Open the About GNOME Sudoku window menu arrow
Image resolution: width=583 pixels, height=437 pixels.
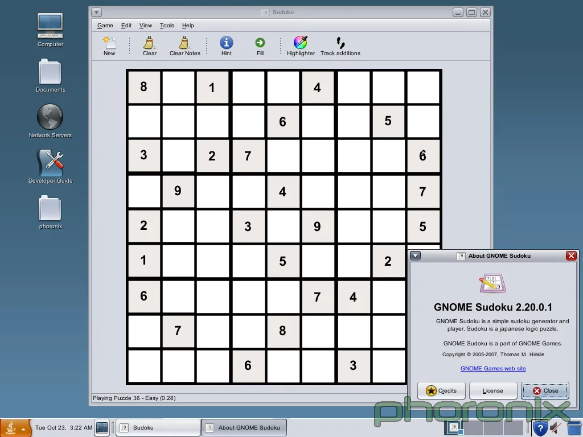415,255
